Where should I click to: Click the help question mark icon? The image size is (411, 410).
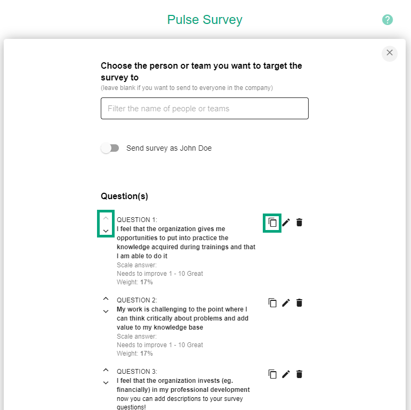point(387,20)
